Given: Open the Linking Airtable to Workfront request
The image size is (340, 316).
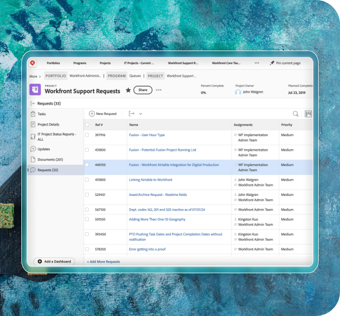Looking at the screenshot, I should pos(151,180).
